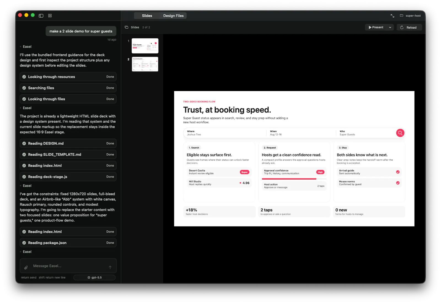Switch to the Slides tab
This screenshot has height=304, width=441.
click(147, 16)
